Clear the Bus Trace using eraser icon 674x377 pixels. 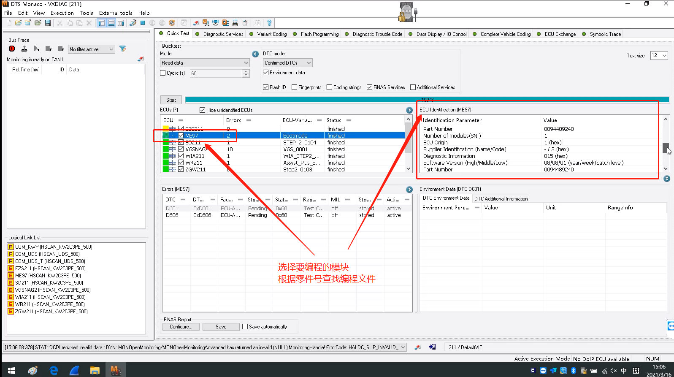tap(141, 59)
